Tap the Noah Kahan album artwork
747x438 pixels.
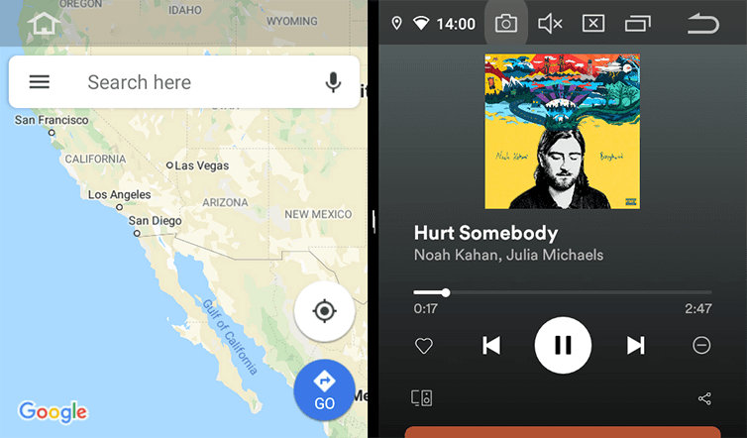562,131
